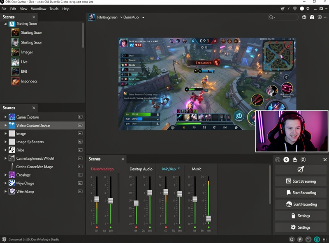329x243 pixels.
Task: Select the BRB scene
Action: pyautogui.click(x=24, y=71)
